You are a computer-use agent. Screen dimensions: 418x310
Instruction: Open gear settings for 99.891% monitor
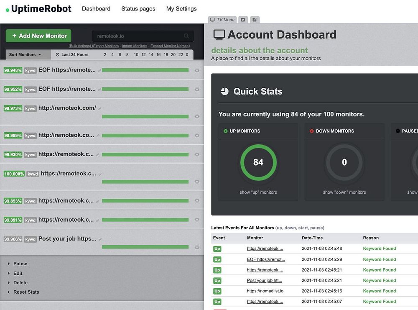(197, 220)
